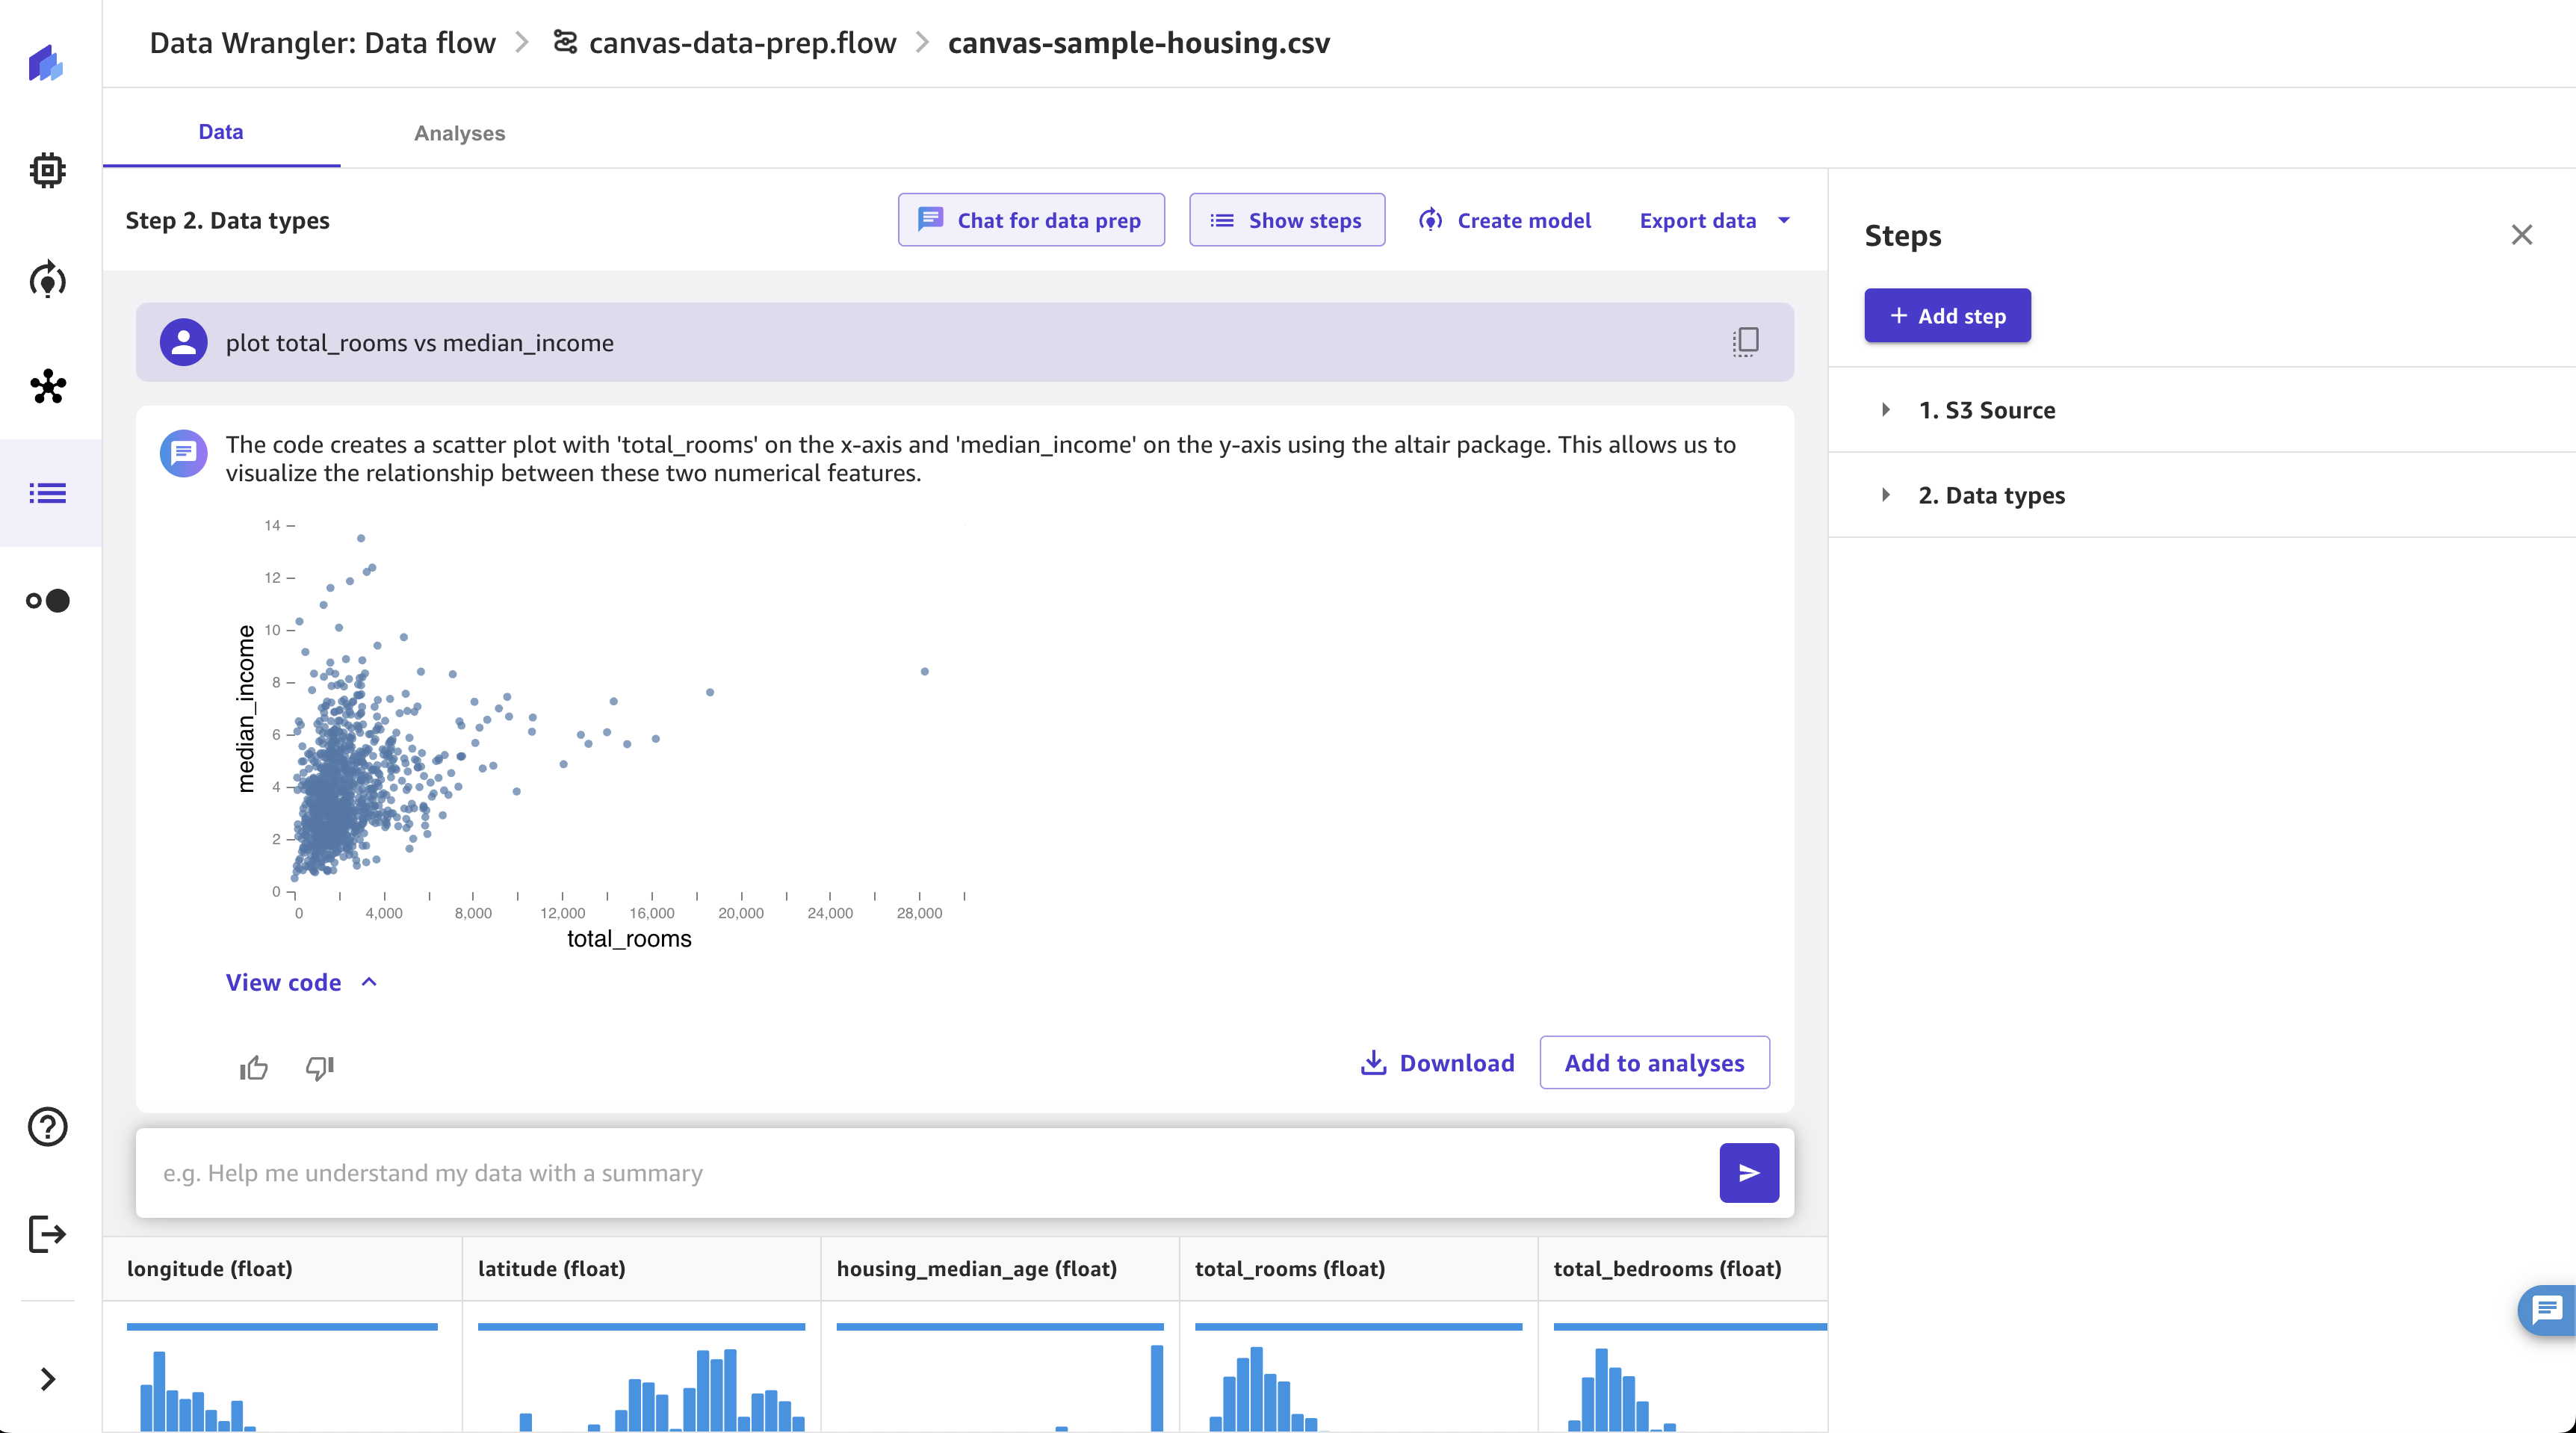2576x1433 pixels.
Task: Click the export or sign-out icon
Action: tap(48, 1234)
